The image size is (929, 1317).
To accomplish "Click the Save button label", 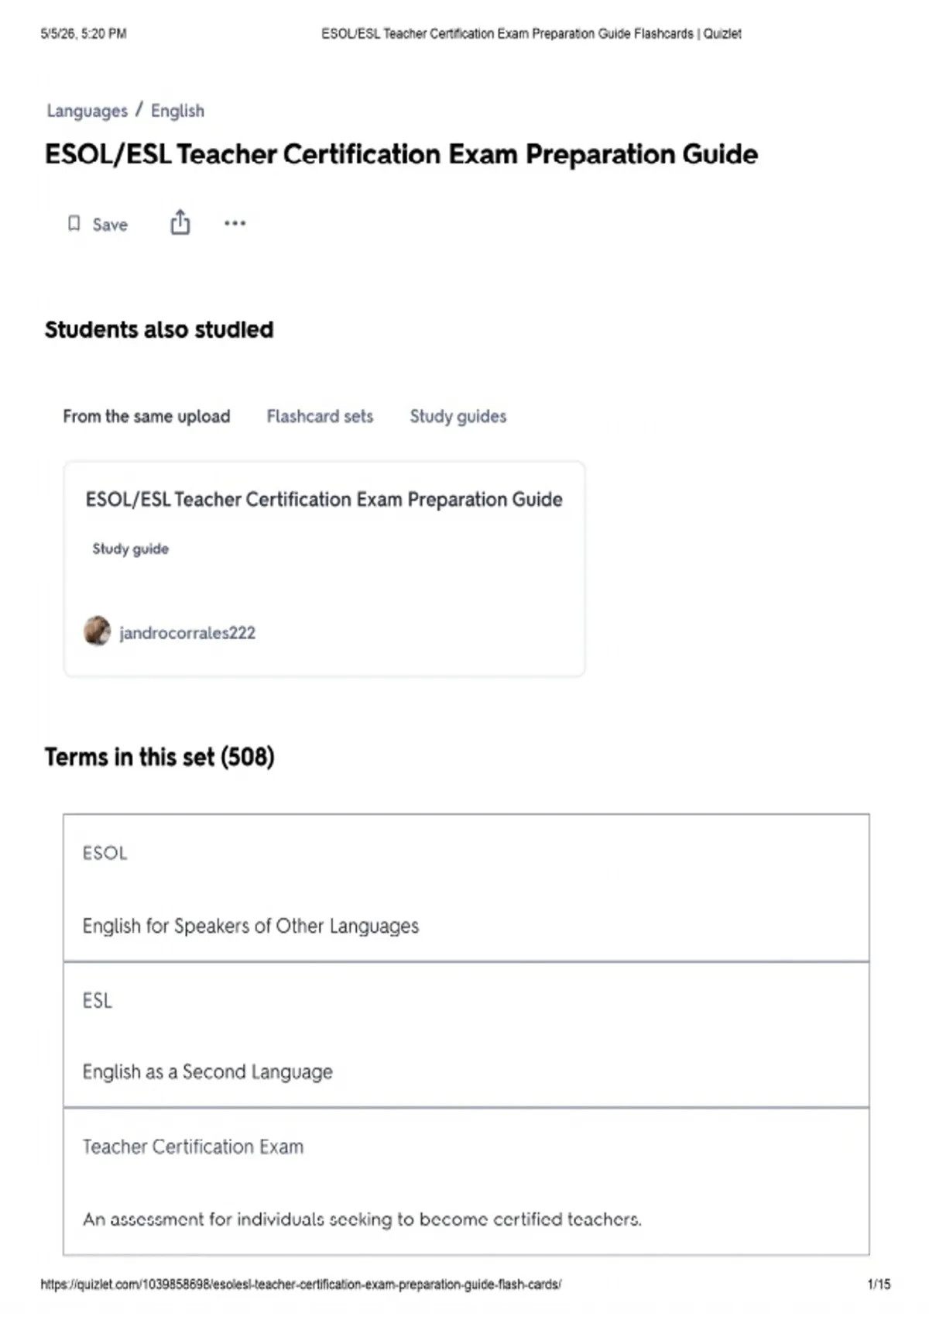I will pyautogui.click(x=110, y=225).
